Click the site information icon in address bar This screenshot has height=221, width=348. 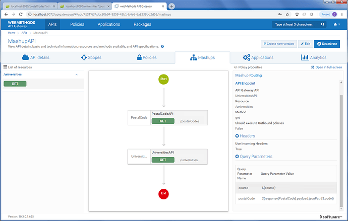pos(30,15)
